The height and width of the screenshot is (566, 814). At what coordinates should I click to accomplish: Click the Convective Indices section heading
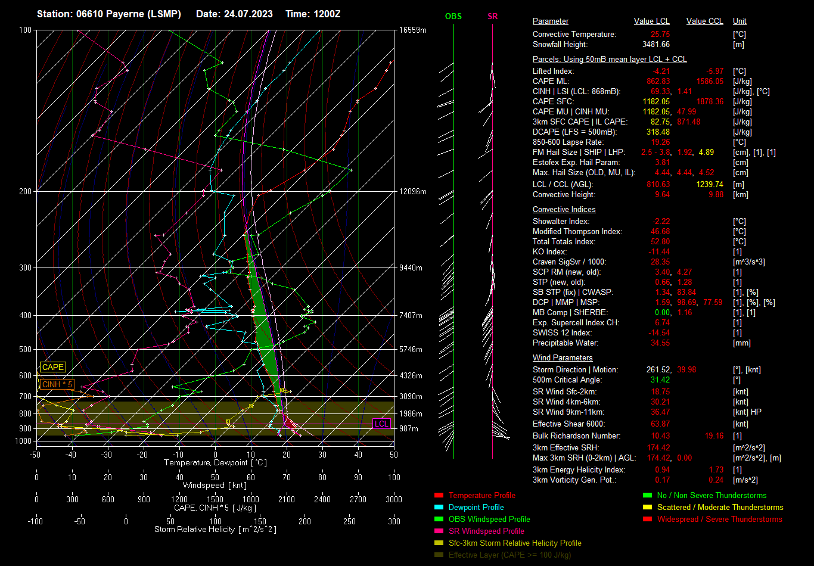pos(564,210)
